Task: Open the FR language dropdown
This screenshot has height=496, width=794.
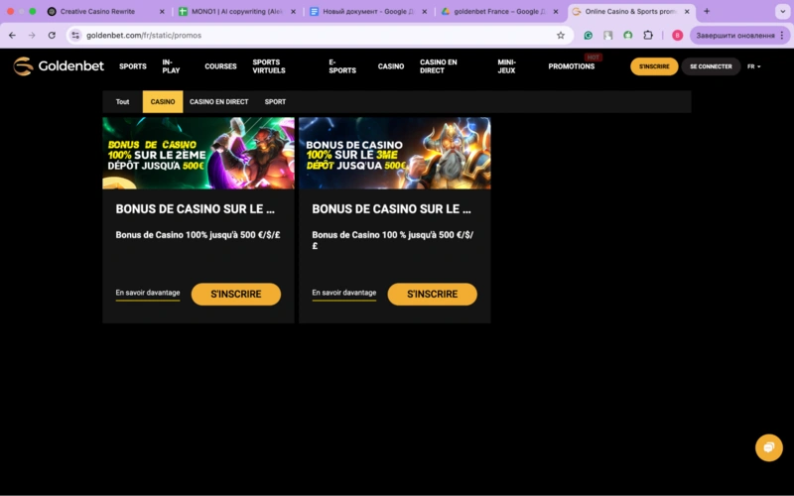Action: point(754,66)
